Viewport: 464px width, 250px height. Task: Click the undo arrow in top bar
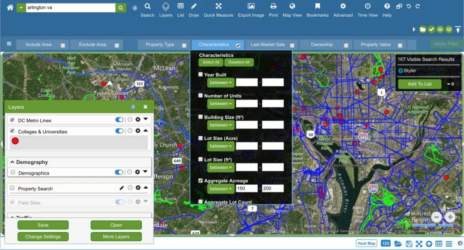point(408,6)
